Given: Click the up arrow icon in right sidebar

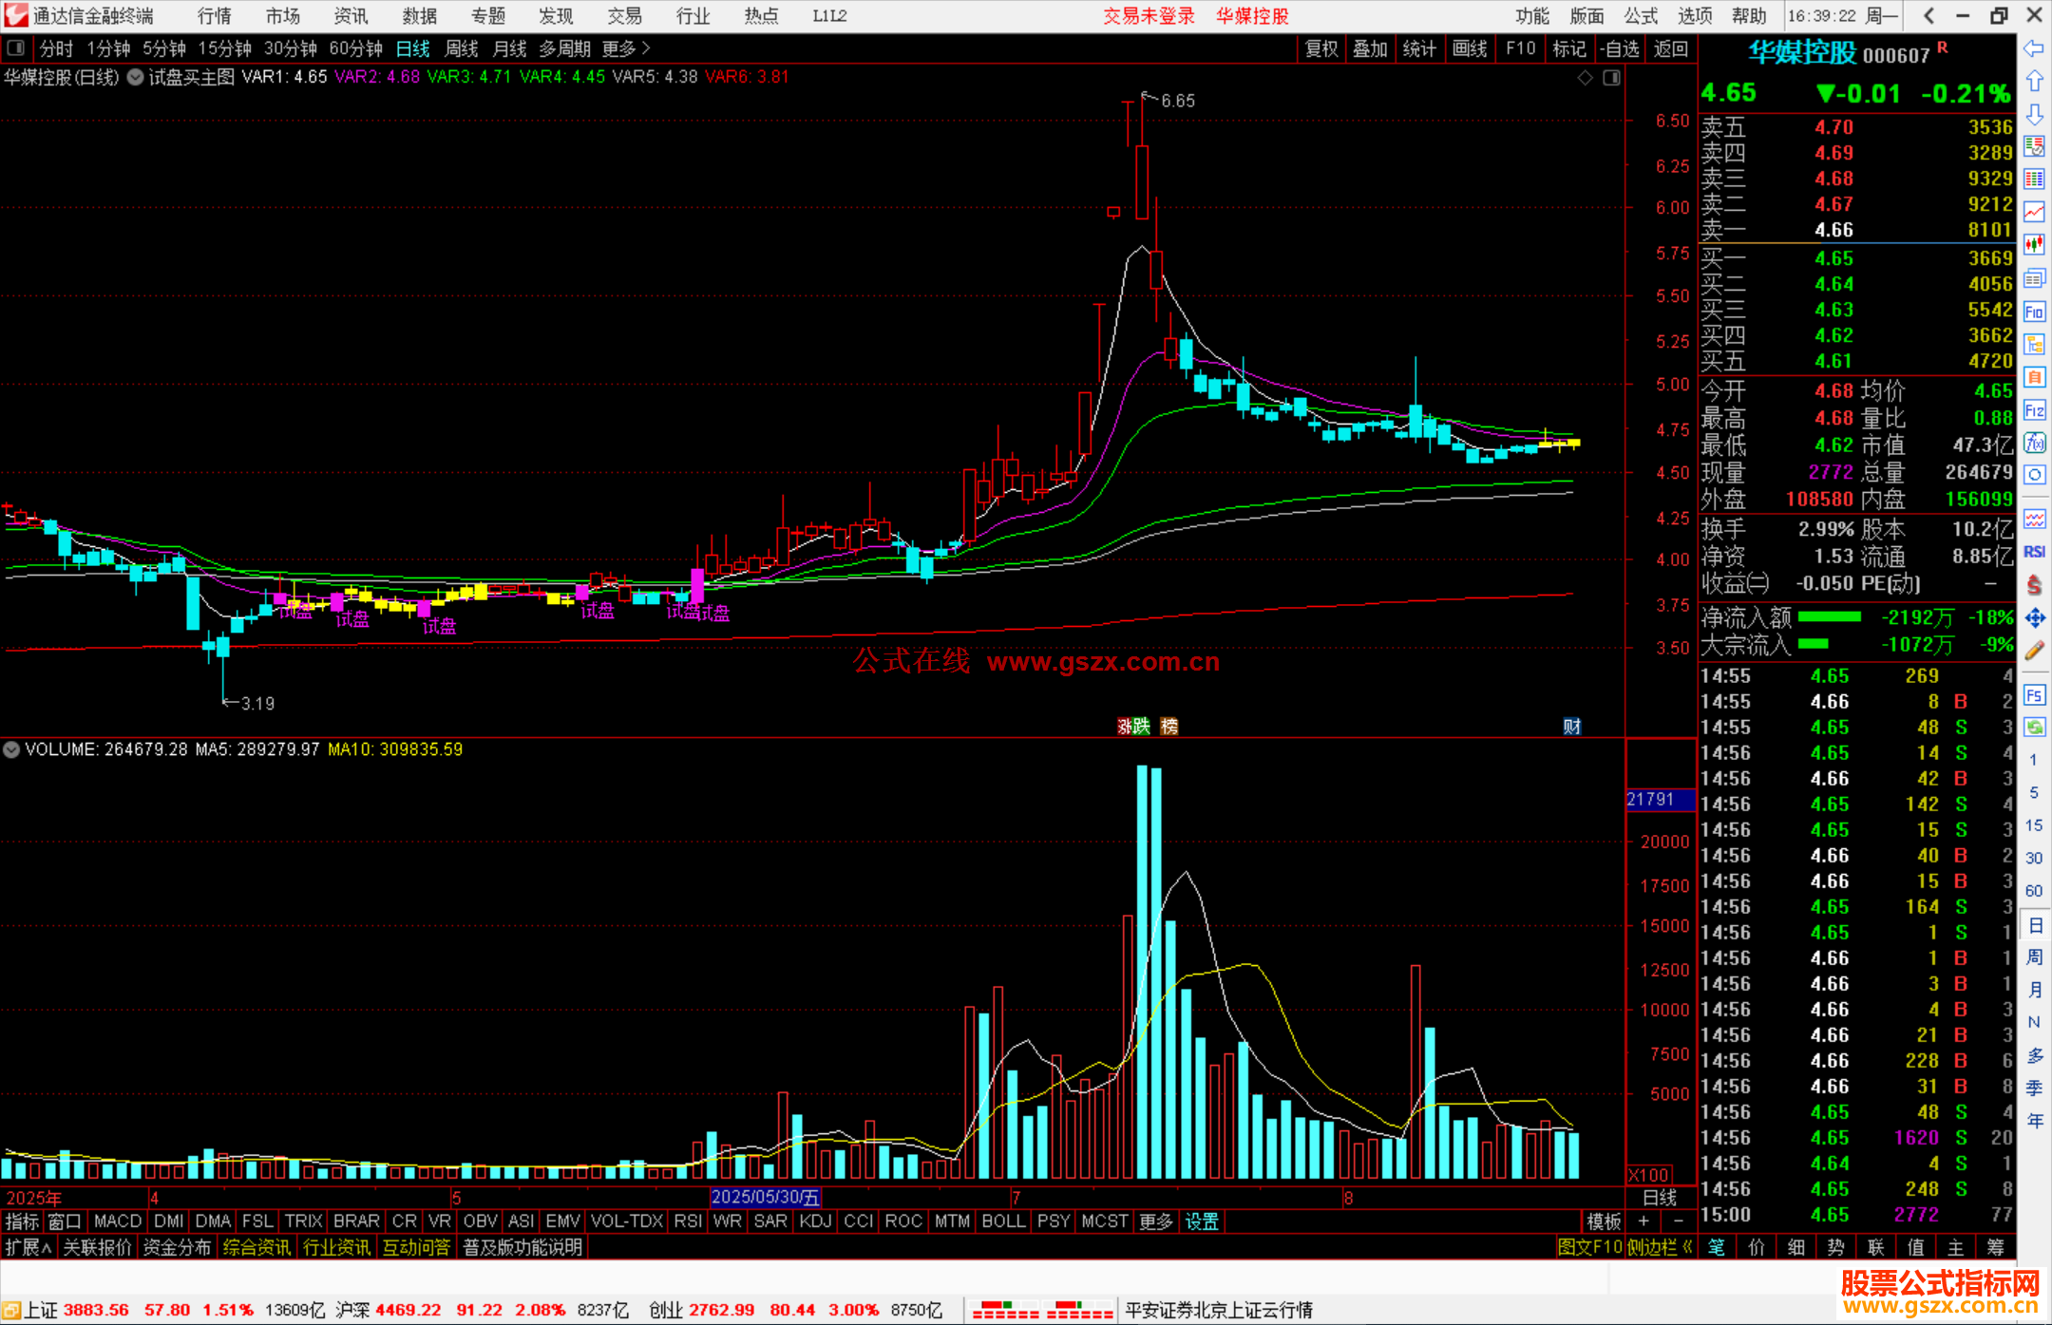Looking at the screenshot, I should 2034,82.
